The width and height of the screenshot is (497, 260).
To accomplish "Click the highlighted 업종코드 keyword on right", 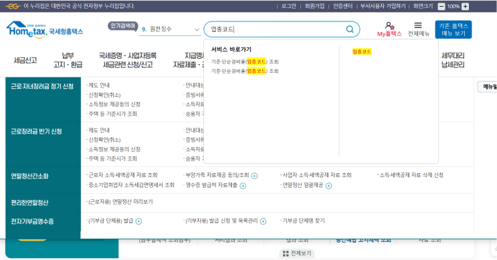I will (362, 51).
